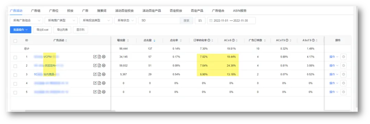Screen dimensions: 370x124
Task: Check the checkbox for row 4
Action: [x=15, y=84]
